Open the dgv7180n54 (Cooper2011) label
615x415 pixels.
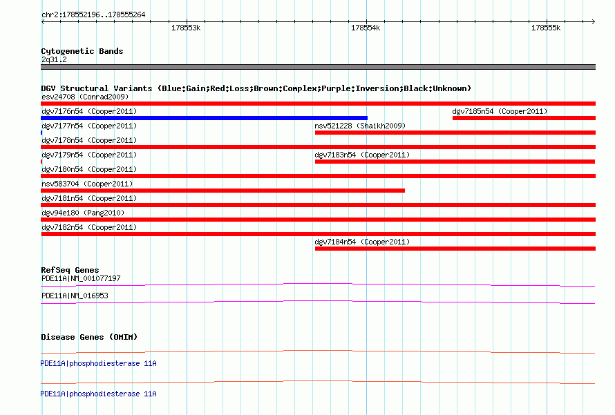89,169
